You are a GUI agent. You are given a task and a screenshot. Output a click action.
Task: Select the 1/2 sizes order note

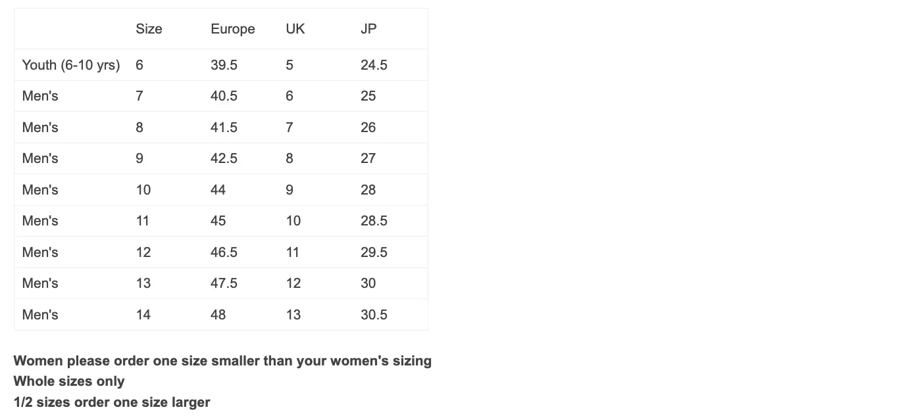point(112,402)
